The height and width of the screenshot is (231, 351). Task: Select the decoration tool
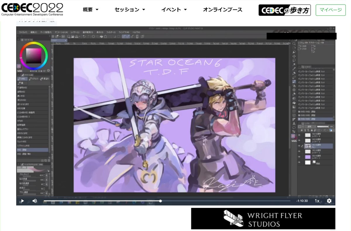click(294, 90)
